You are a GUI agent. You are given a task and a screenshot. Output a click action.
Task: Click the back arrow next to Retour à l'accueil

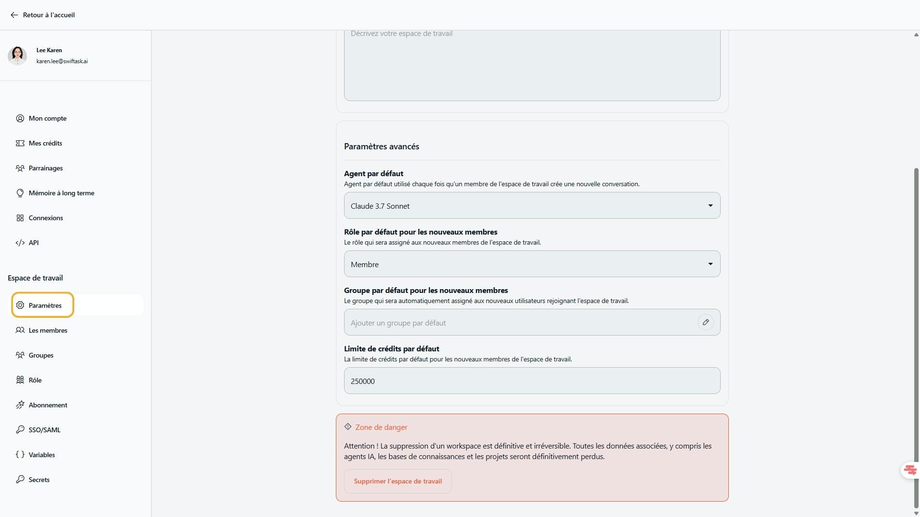[x=14, y=15]
